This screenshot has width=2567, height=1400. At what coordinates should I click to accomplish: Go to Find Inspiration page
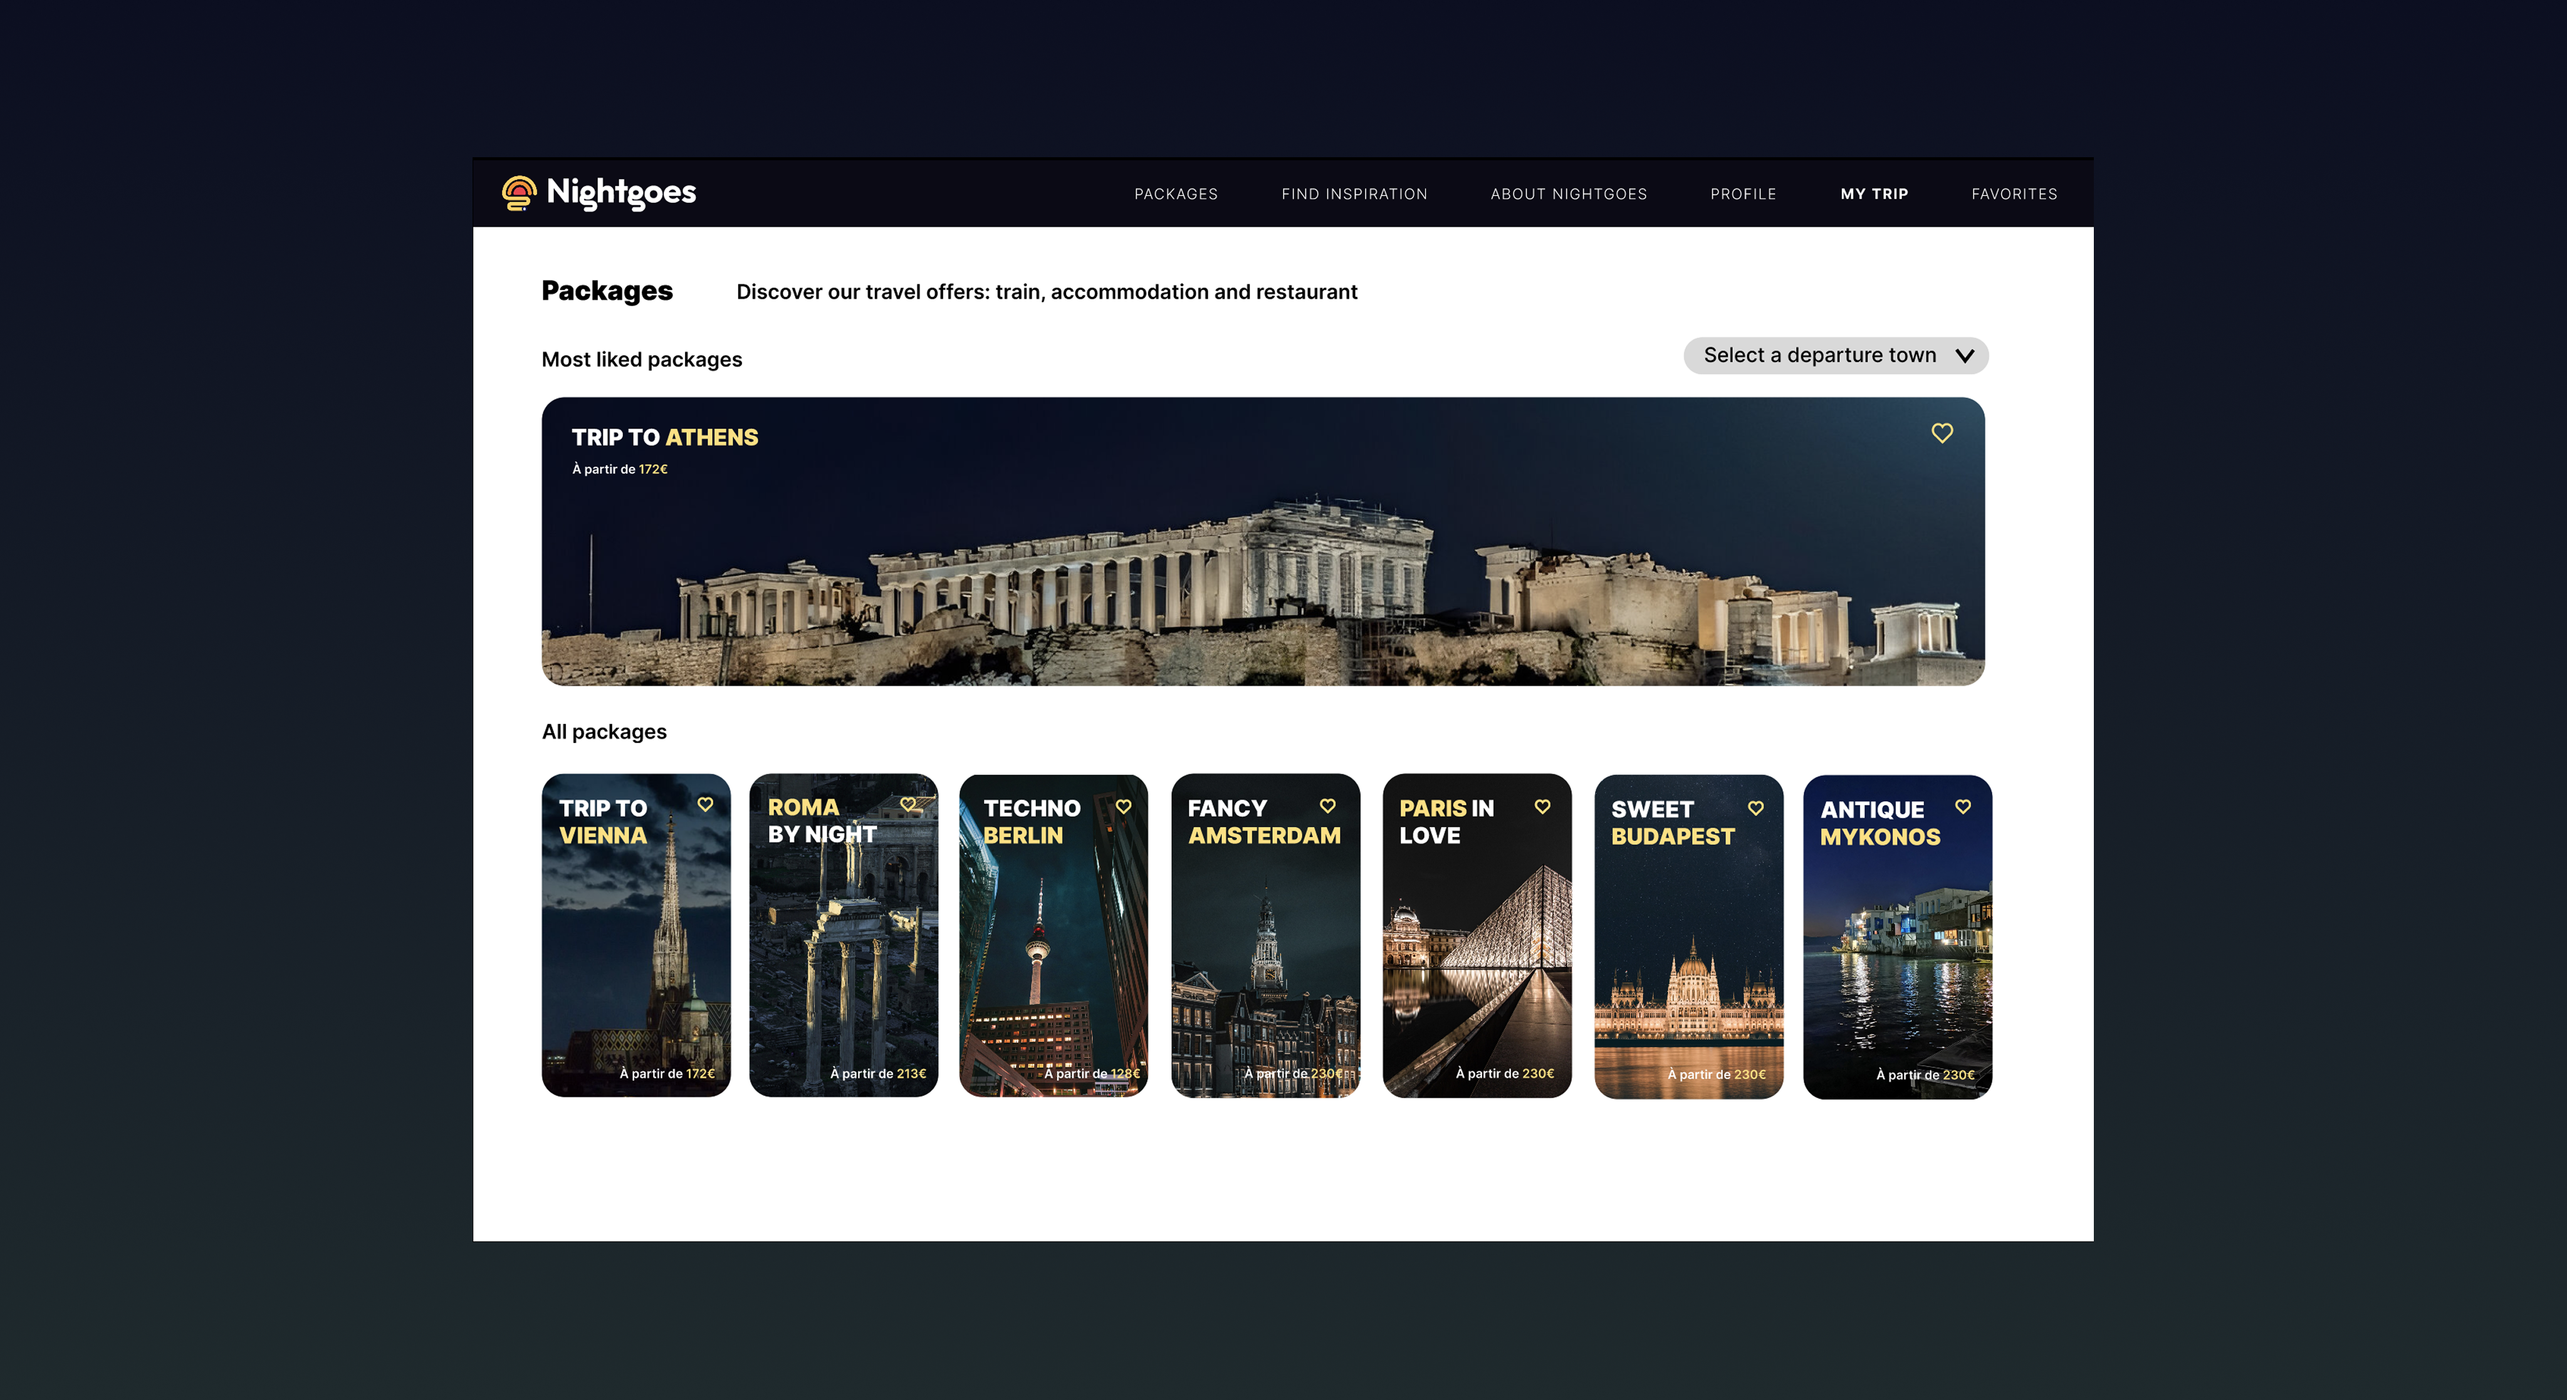[x=1353, y=194]
